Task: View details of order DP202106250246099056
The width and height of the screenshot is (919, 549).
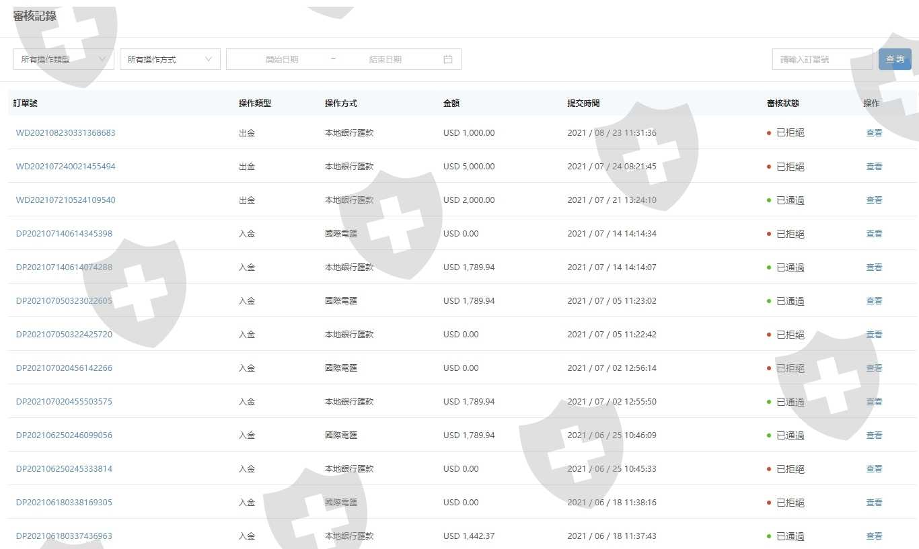Action: pyautogui.click(x=874, y=435)
